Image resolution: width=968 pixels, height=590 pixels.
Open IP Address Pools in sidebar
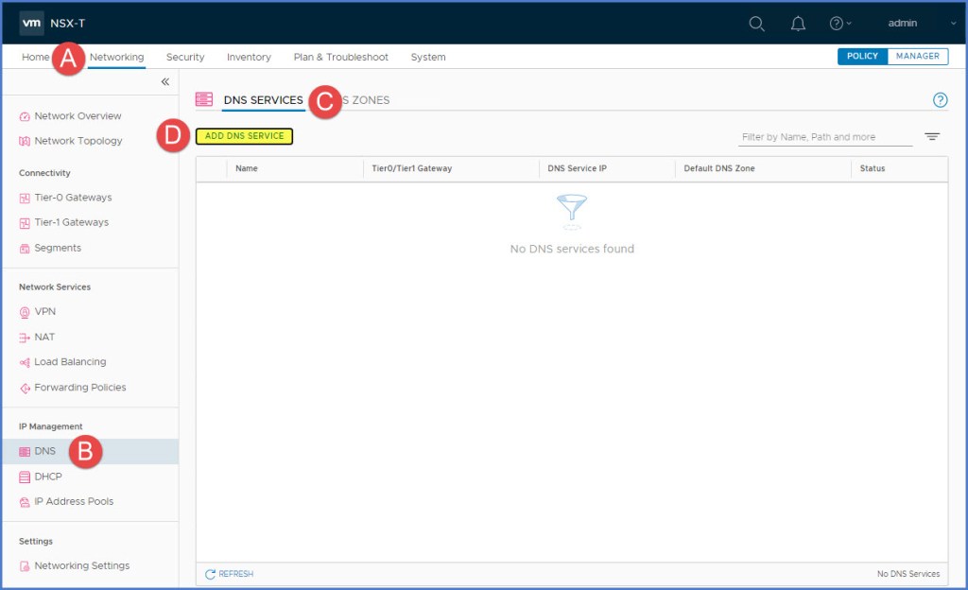click(x=74, y=501)
